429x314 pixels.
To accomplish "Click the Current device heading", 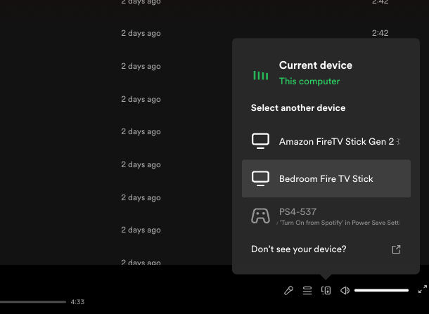I will [316, 65].
